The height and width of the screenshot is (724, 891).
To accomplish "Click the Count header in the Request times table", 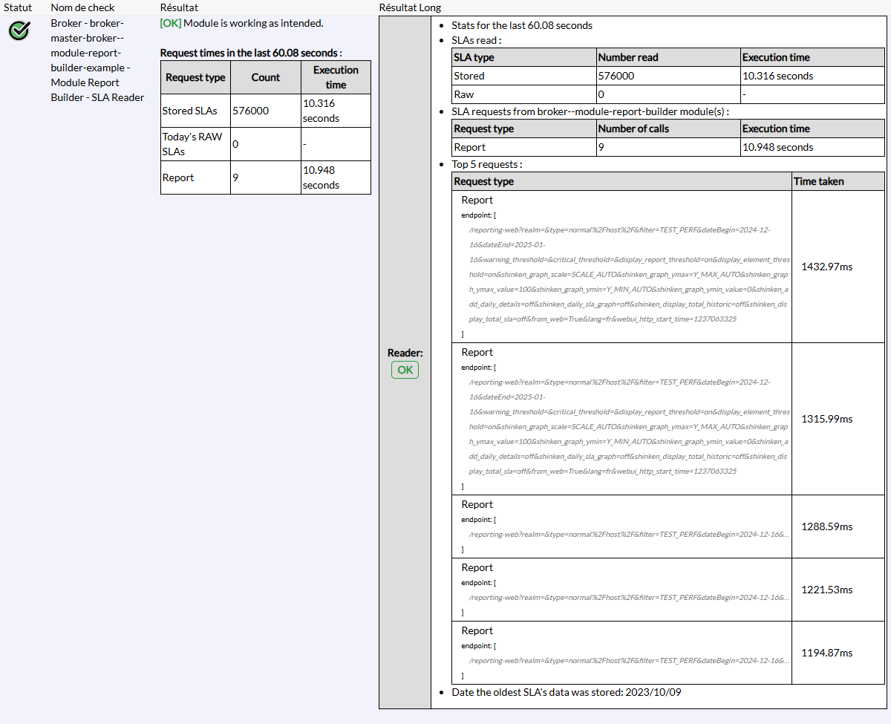I will tap(265, 77).
